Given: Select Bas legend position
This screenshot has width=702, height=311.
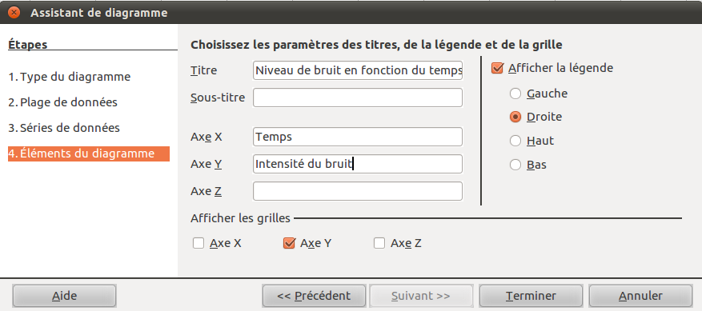Looking at the screenshot, I should 515,165.
